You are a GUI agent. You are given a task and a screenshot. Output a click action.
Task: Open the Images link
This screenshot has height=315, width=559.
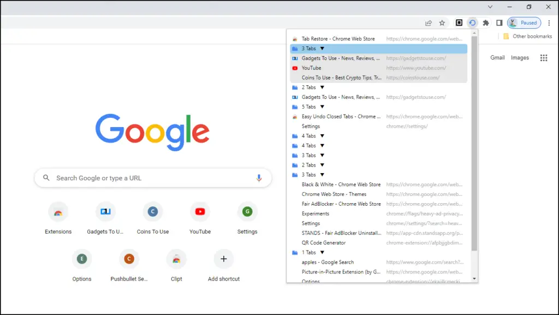pos(520,58)
